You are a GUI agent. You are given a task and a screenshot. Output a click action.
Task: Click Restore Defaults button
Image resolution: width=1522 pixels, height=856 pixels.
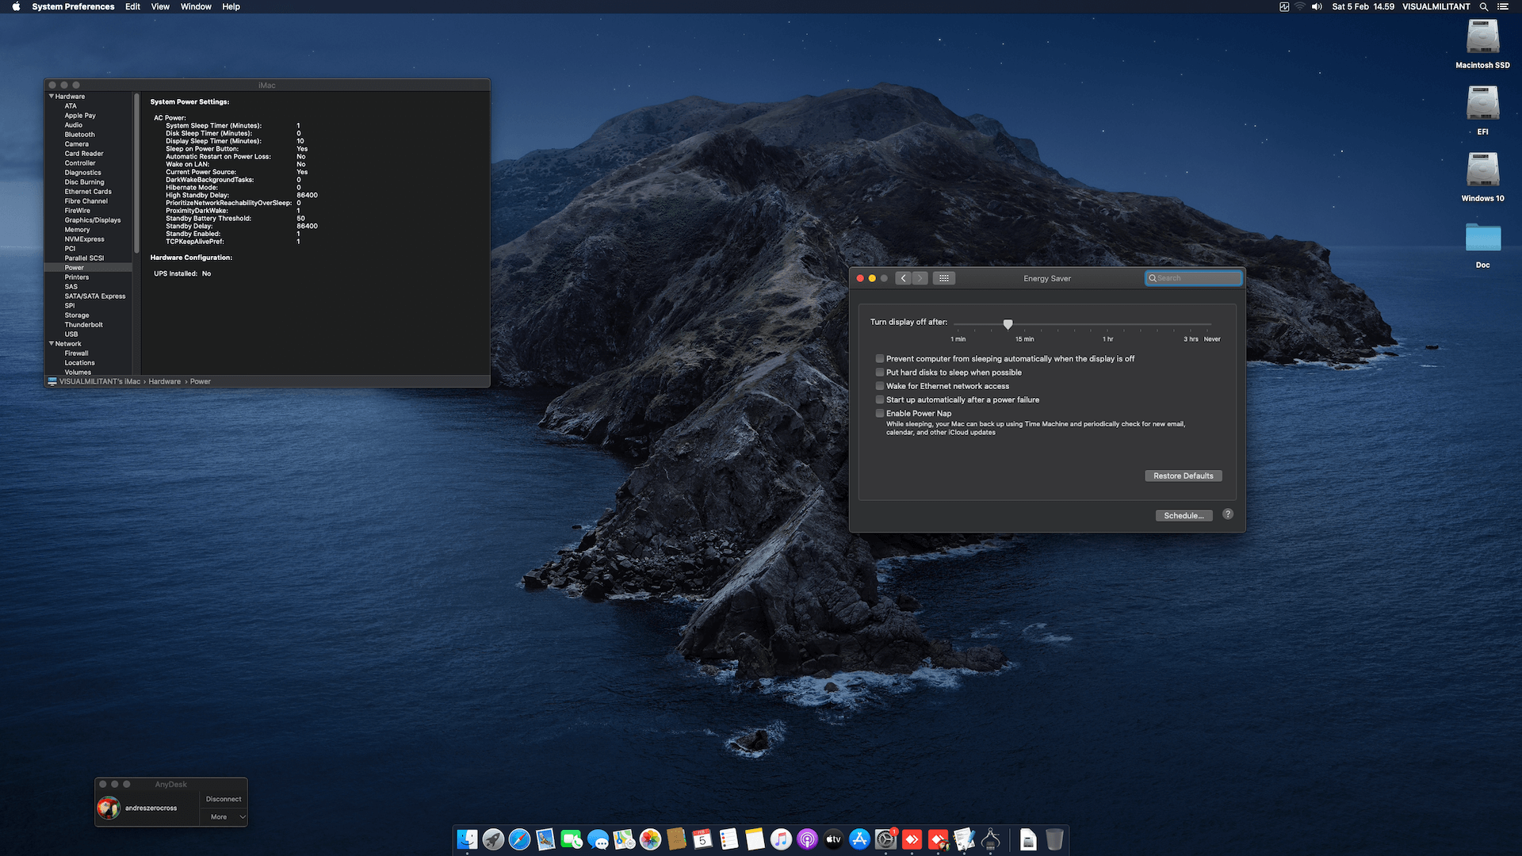click(1183, 476)
